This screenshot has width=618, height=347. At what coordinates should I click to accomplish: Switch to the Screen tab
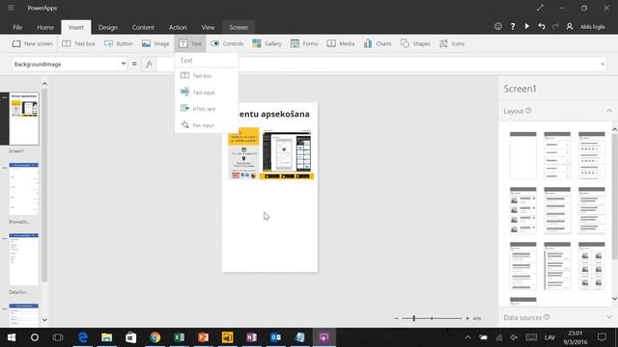[239, 27]
